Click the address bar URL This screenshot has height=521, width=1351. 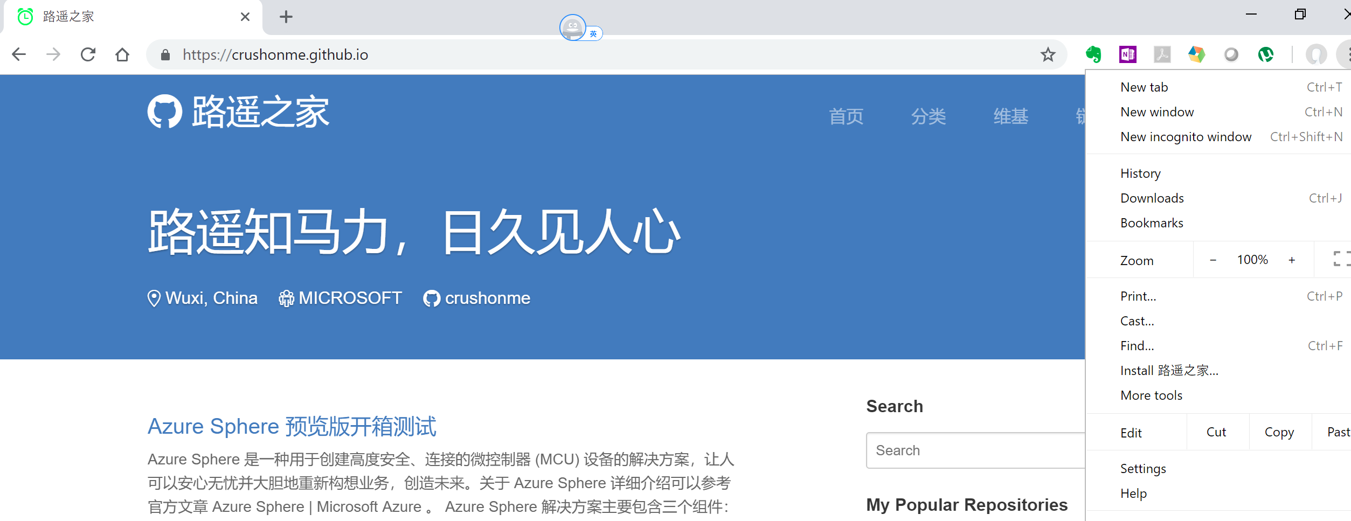[275, 55]
